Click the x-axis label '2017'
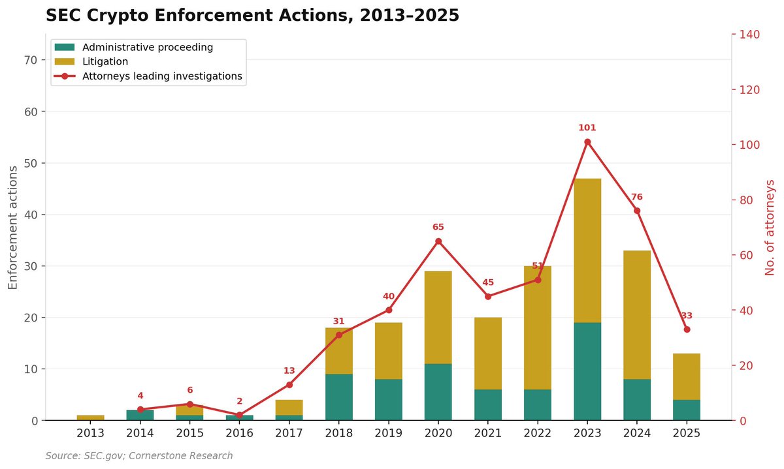This screenshot has height=469, width=784. (289, 434)
